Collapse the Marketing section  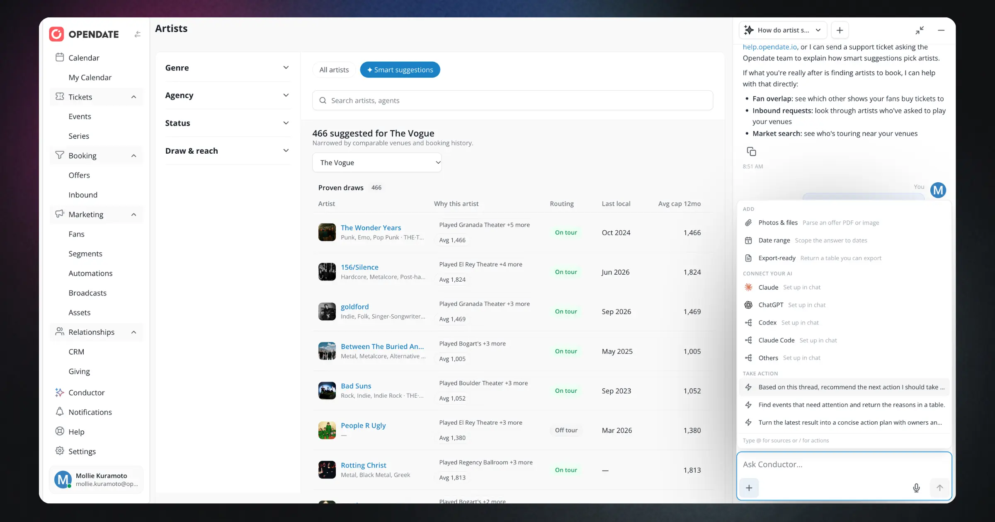click(x=96, y=215)
